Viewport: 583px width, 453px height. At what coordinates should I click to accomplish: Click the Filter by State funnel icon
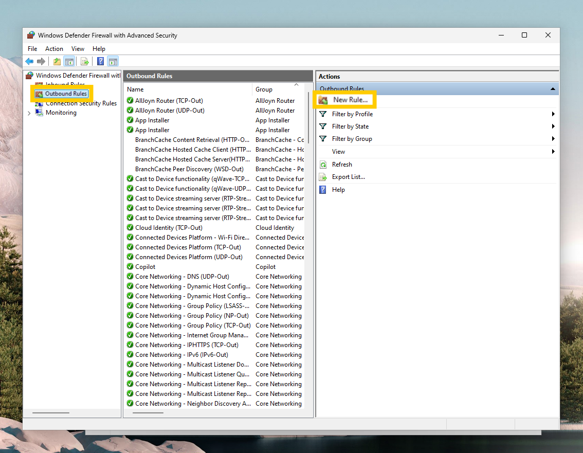[x=323, y=126]
